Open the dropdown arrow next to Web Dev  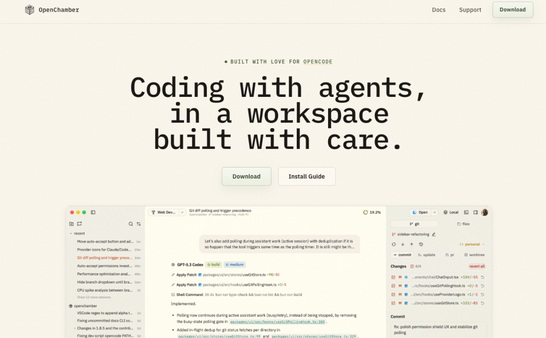pos(183,212)
